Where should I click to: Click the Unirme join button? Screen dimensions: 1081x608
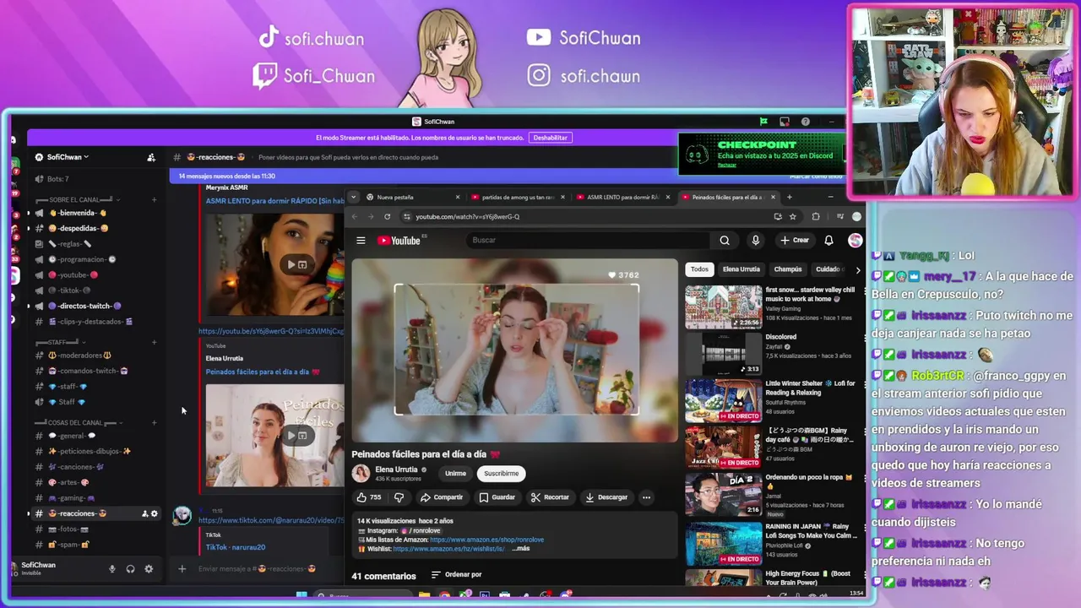click(455, 474)
